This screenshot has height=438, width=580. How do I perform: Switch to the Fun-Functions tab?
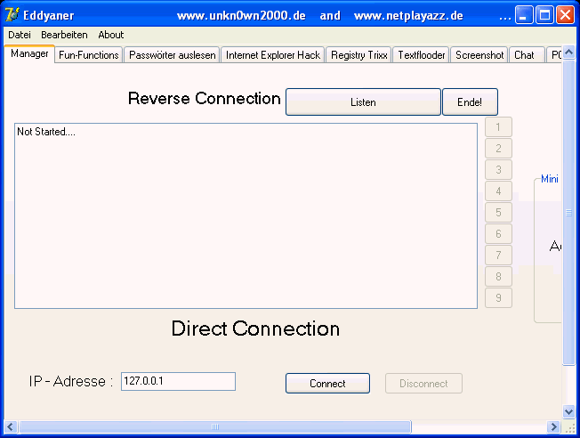click(88, 55)
